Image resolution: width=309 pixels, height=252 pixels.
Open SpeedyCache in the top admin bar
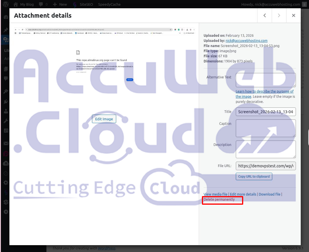(109, 4)
